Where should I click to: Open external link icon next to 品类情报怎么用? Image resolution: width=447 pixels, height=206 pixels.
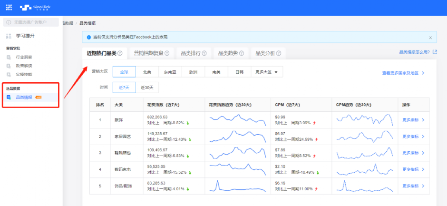click(x=435, y=52)
